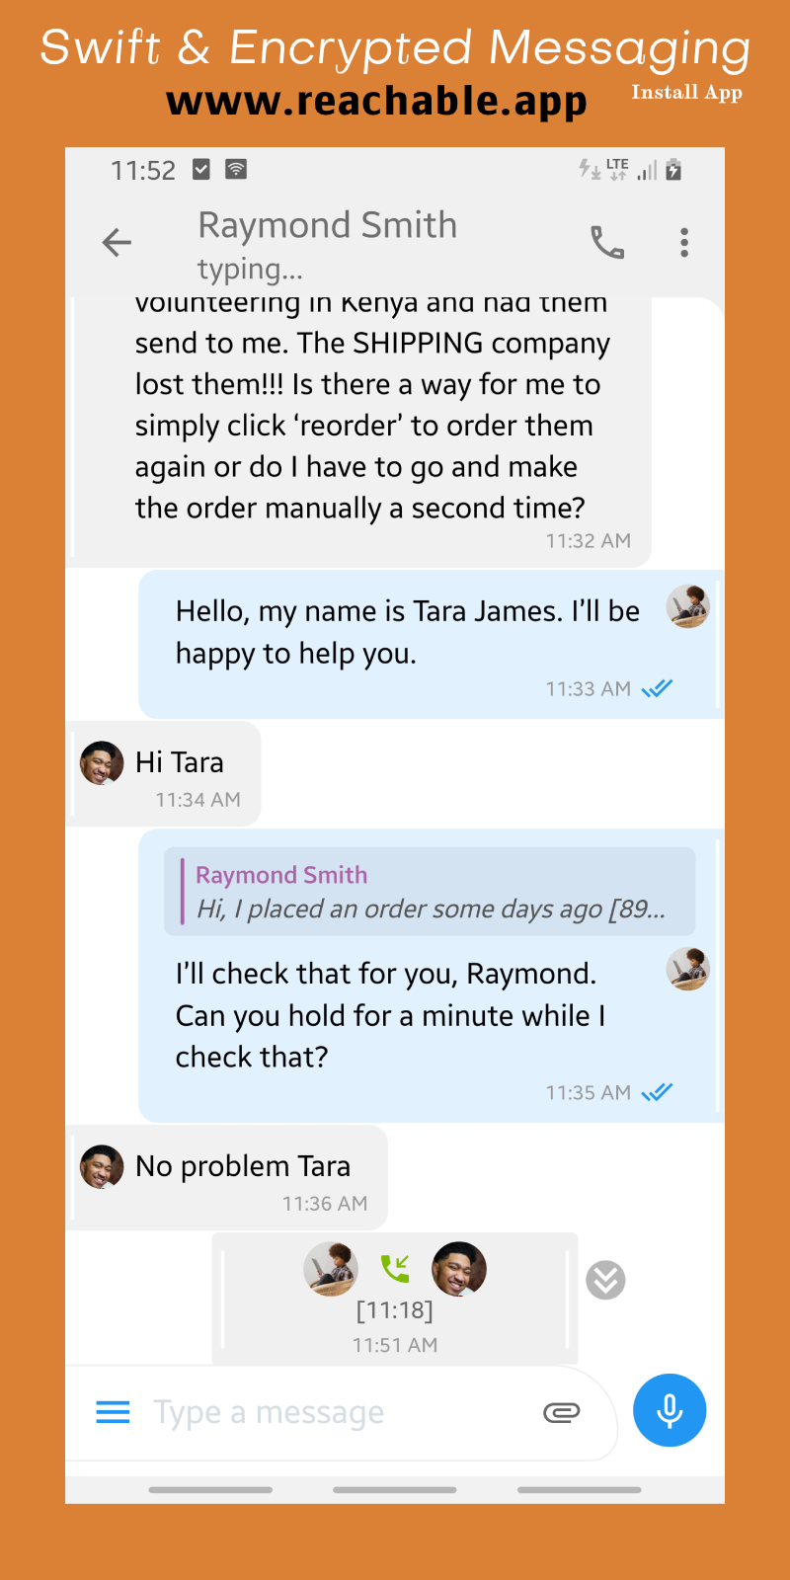
Task: Open the www.reachable.app website link
Action: tap(376, 101)
